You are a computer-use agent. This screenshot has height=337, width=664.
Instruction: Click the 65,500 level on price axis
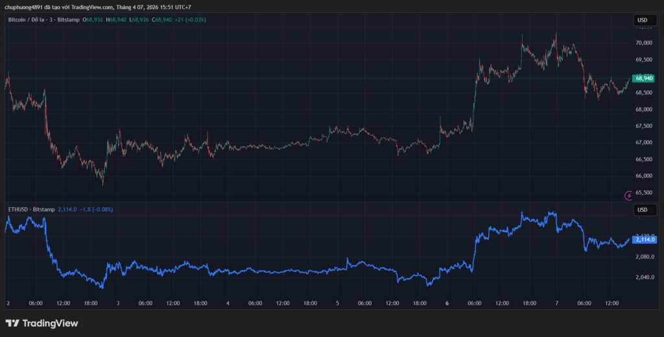(x=643, y=193)
